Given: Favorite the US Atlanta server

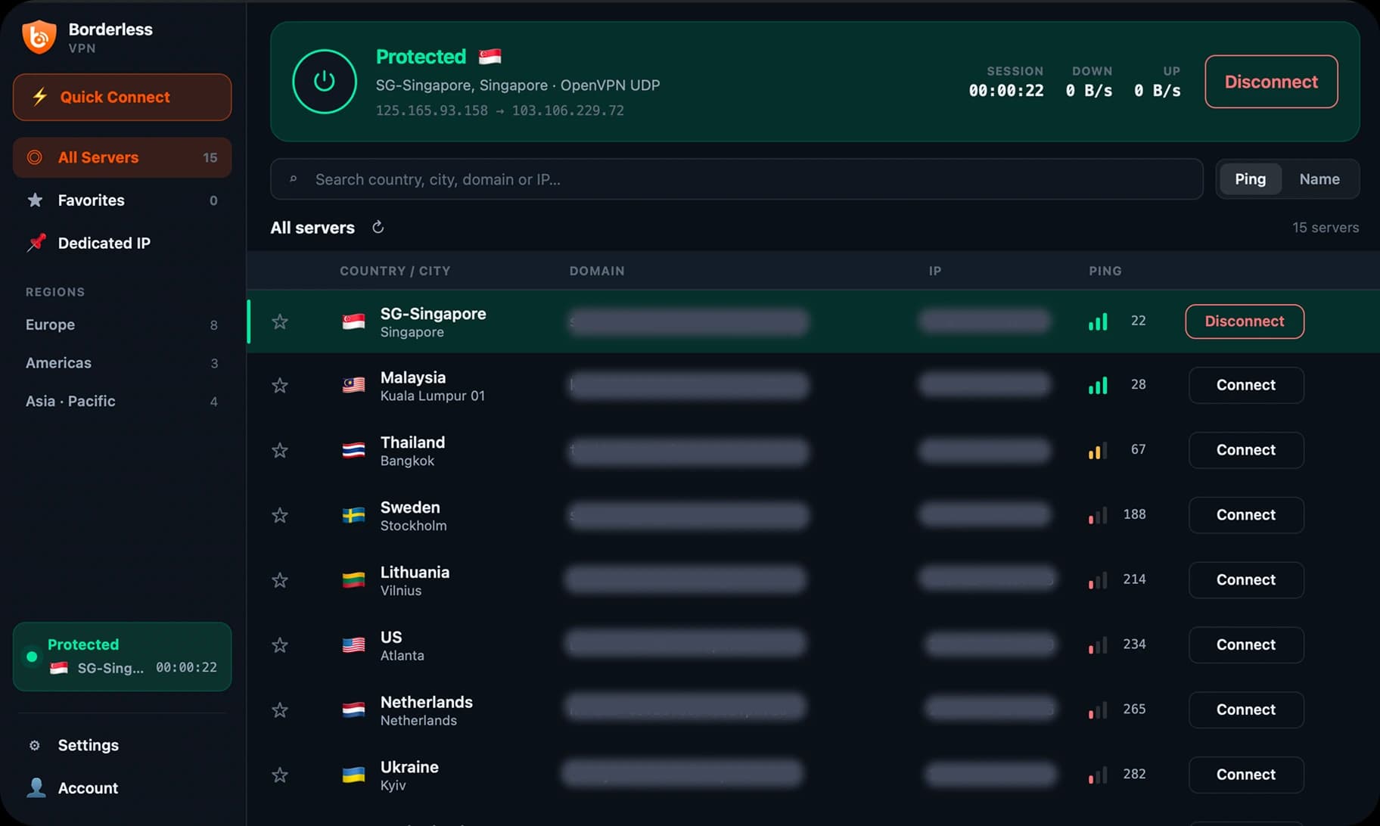Looking at the screenshot, I should tap(280, 645).
